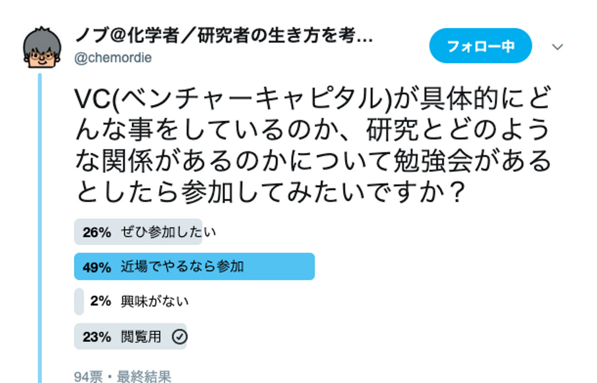Image resolution: width=597 pixels, height=383 pixels.
Task: Click the tweet question text about VC
Action: click(313, 145)
